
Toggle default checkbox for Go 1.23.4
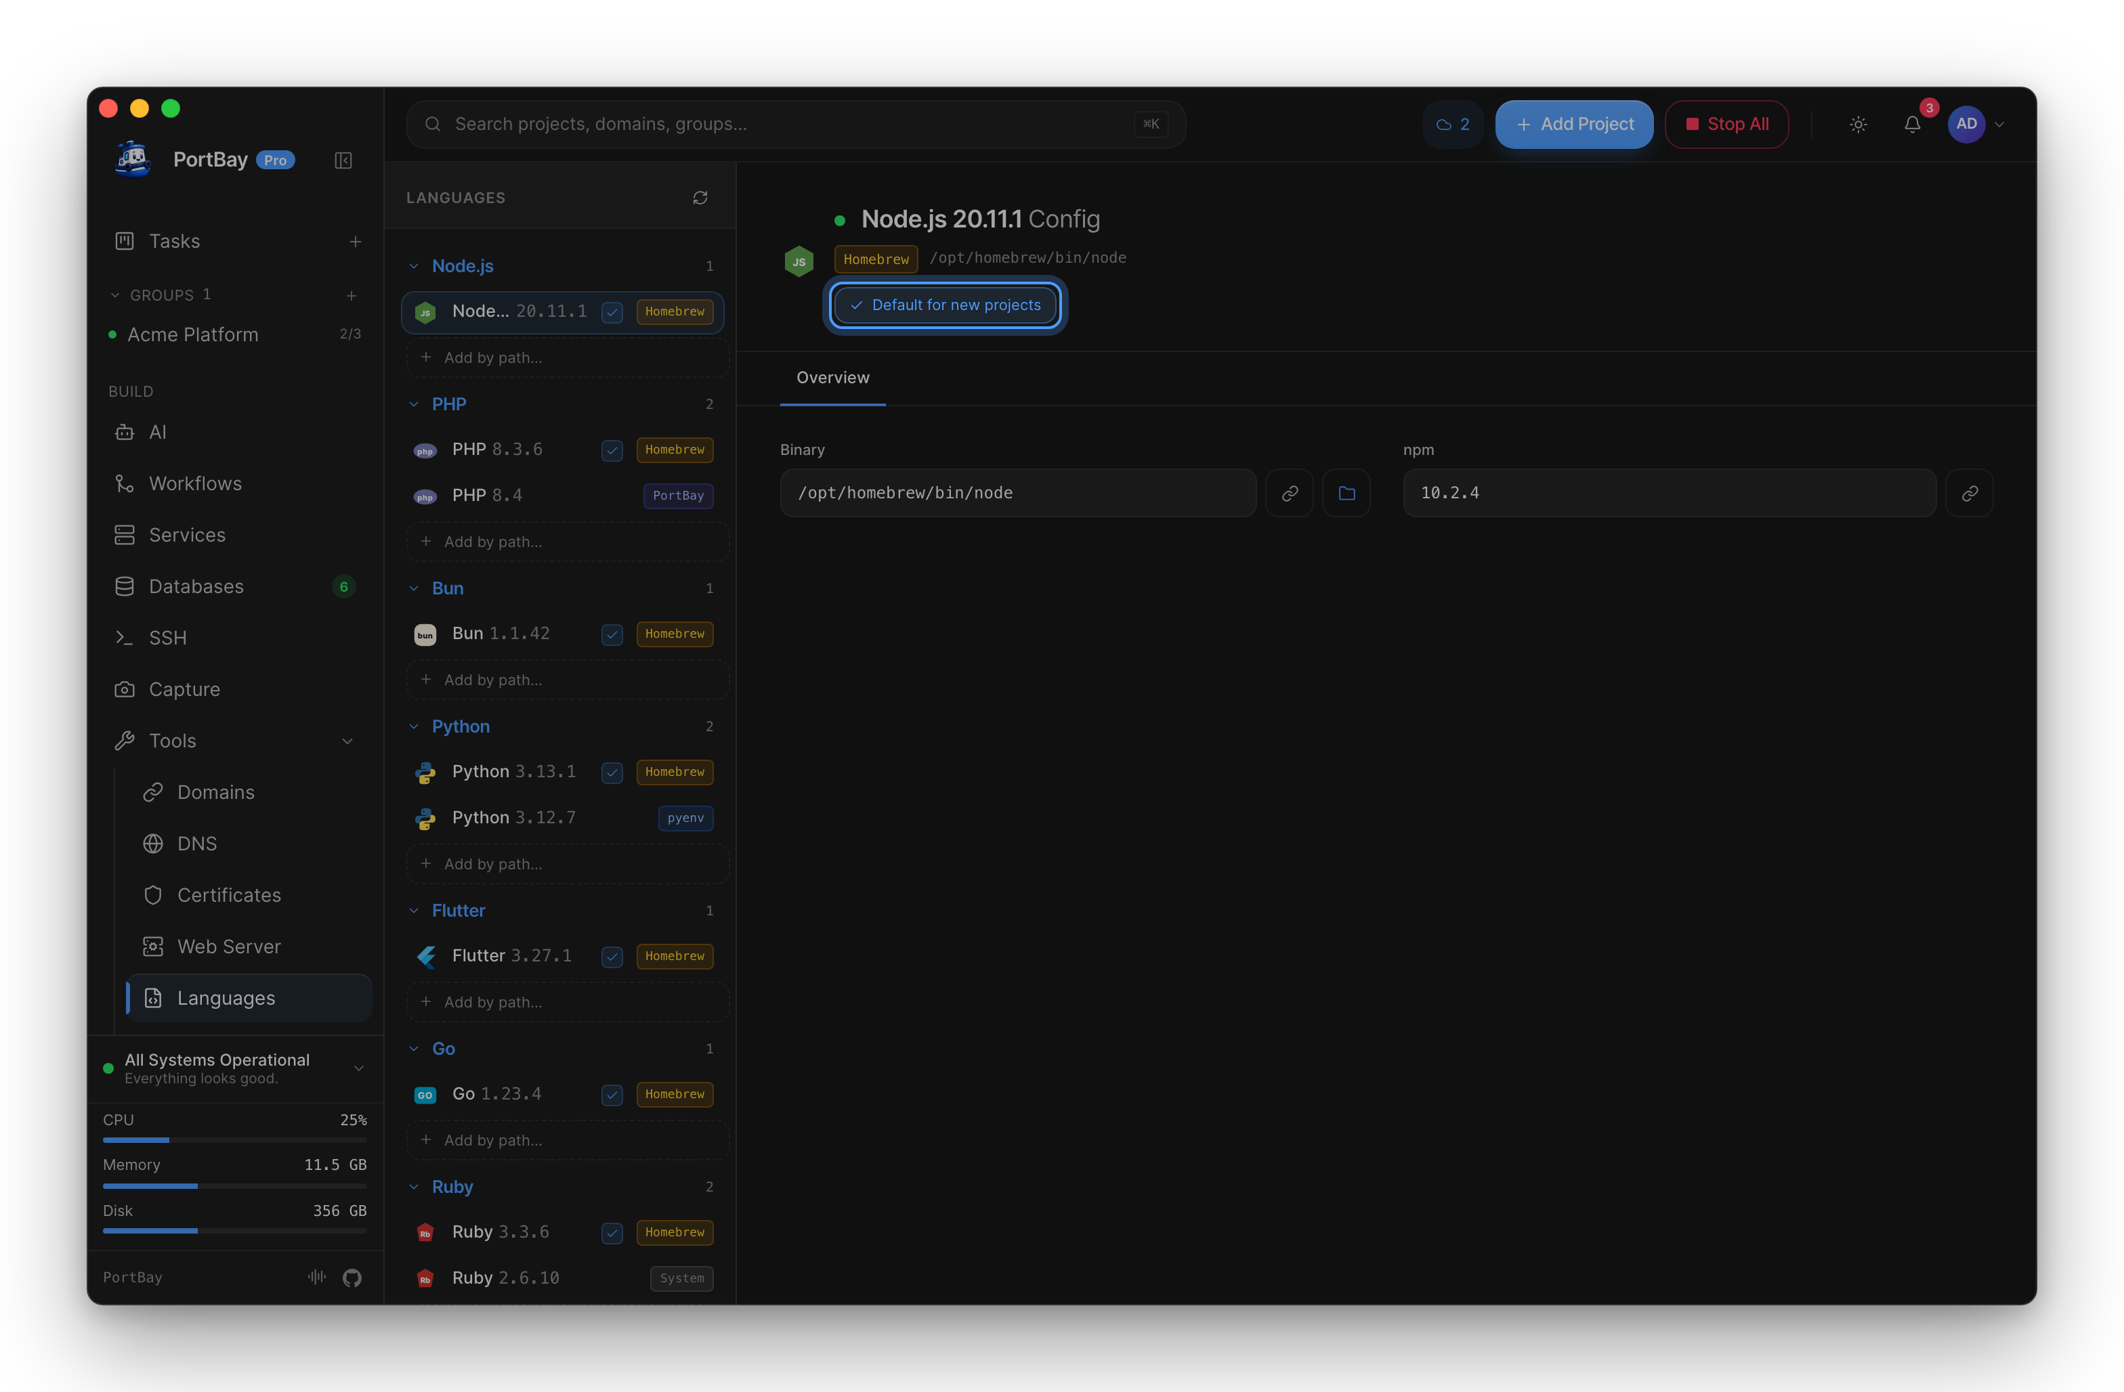612,1095
